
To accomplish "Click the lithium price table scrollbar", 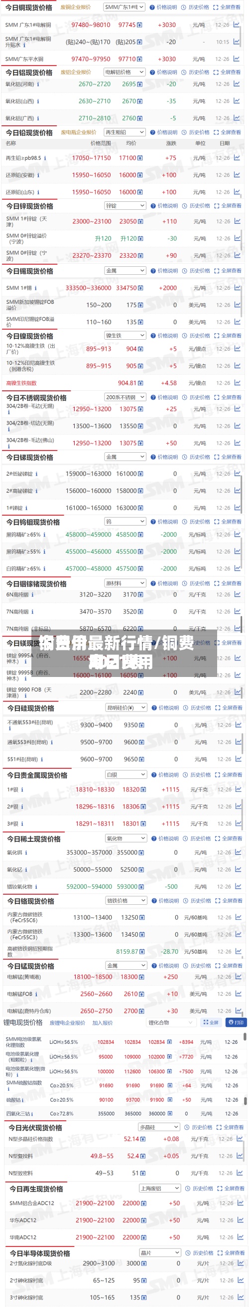I will point(246,1036).
